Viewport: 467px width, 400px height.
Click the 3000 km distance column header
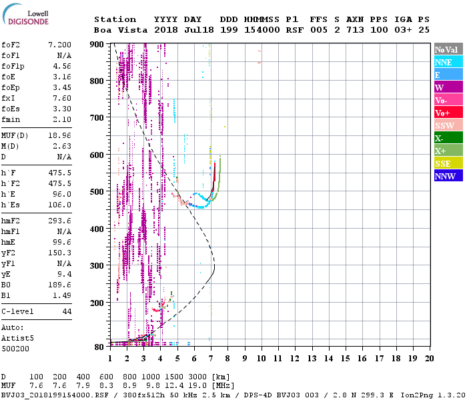[x=197, y=377]
